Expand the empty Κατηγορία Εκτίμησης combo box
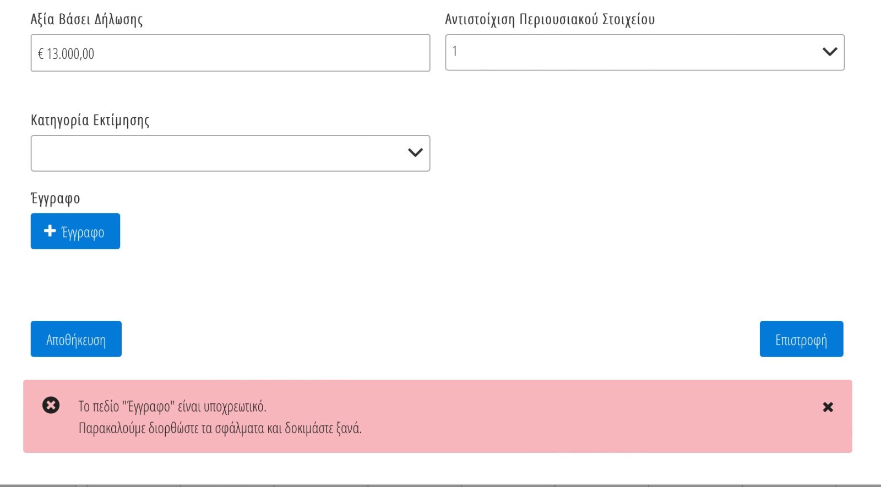881x487 pixels. [230, 153]
